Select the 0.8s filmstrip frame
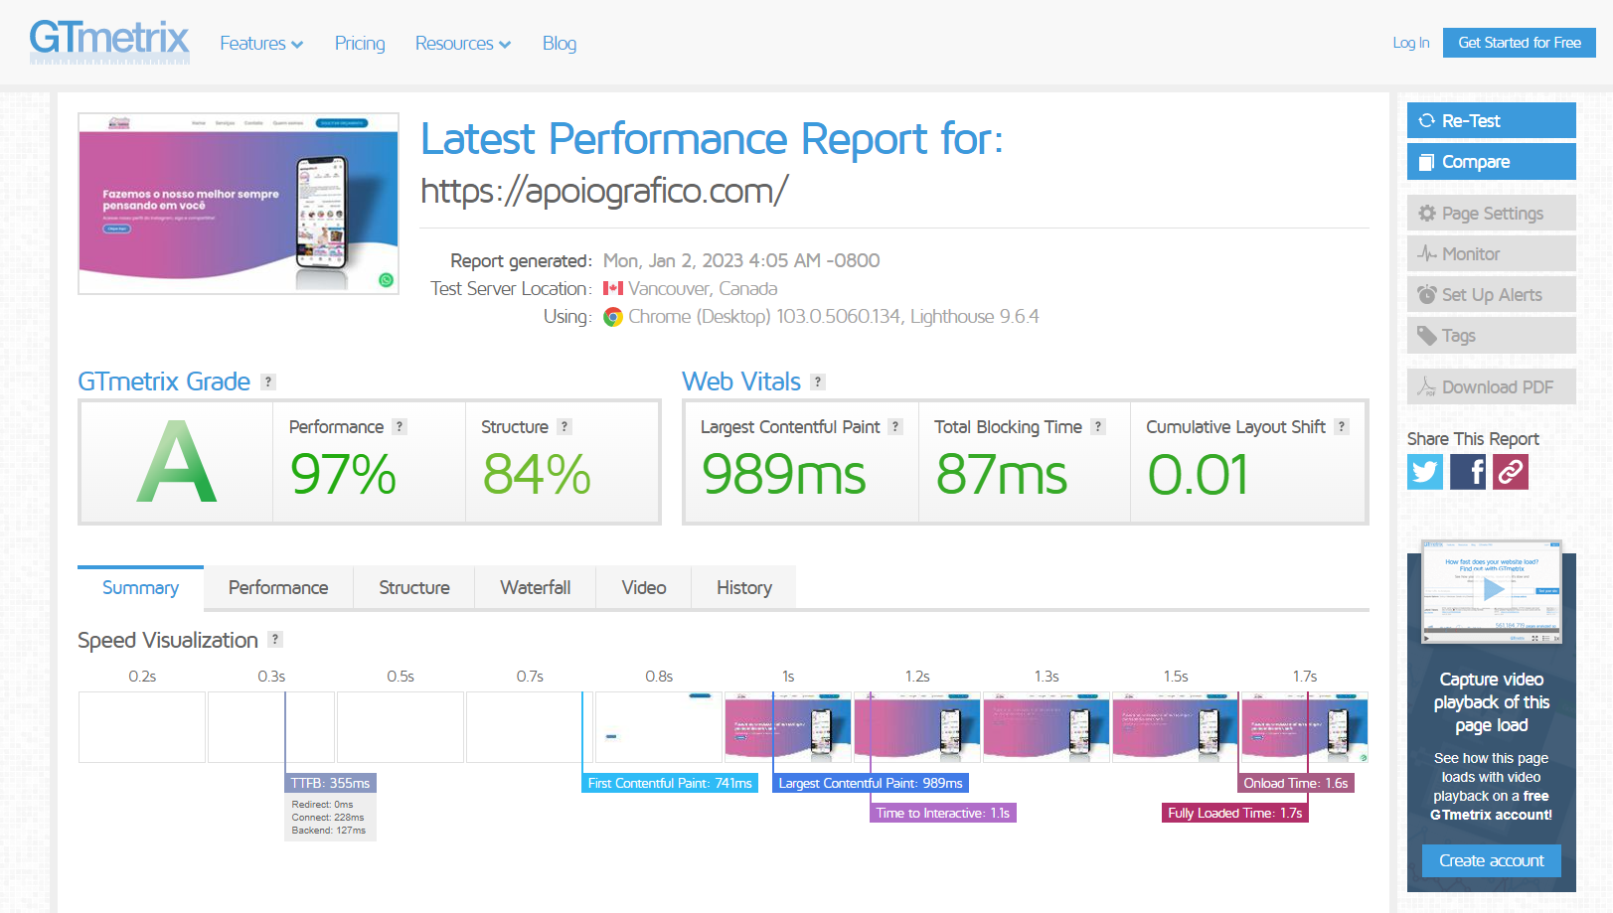1613x913 pixels. [x=659, y=727]
